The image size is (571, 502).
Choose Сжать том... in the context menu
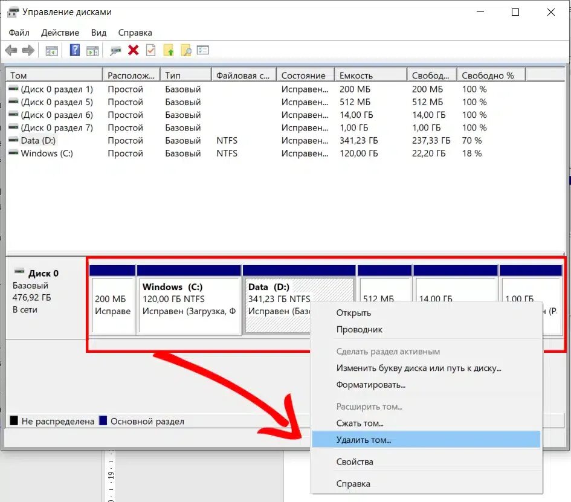click(427, 423)
